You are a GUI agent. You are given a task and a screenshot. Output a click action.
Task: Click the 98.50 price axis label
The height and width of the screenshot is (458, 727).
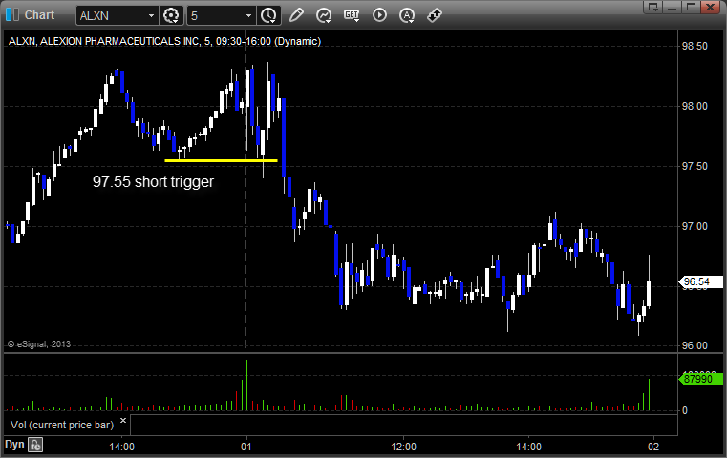695,46
